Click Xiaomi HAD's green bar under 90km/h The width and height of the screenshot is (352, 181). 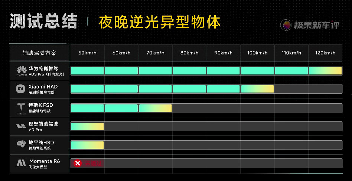pyautogui.click(x=224, y=89)
